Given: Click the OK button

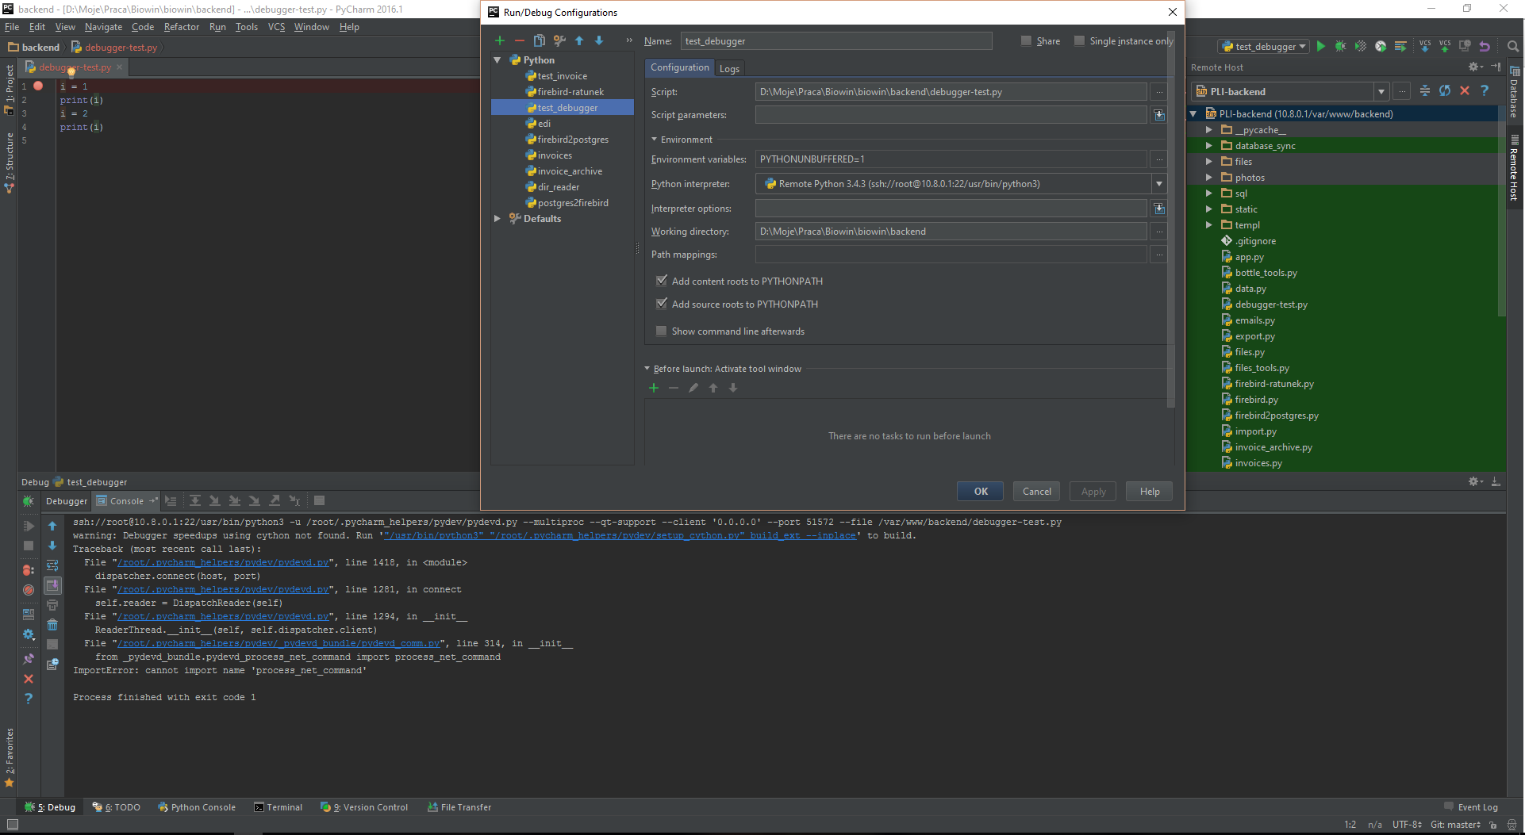Looking at the screenshot, I should pyautogui.click(x=981, y=492).
